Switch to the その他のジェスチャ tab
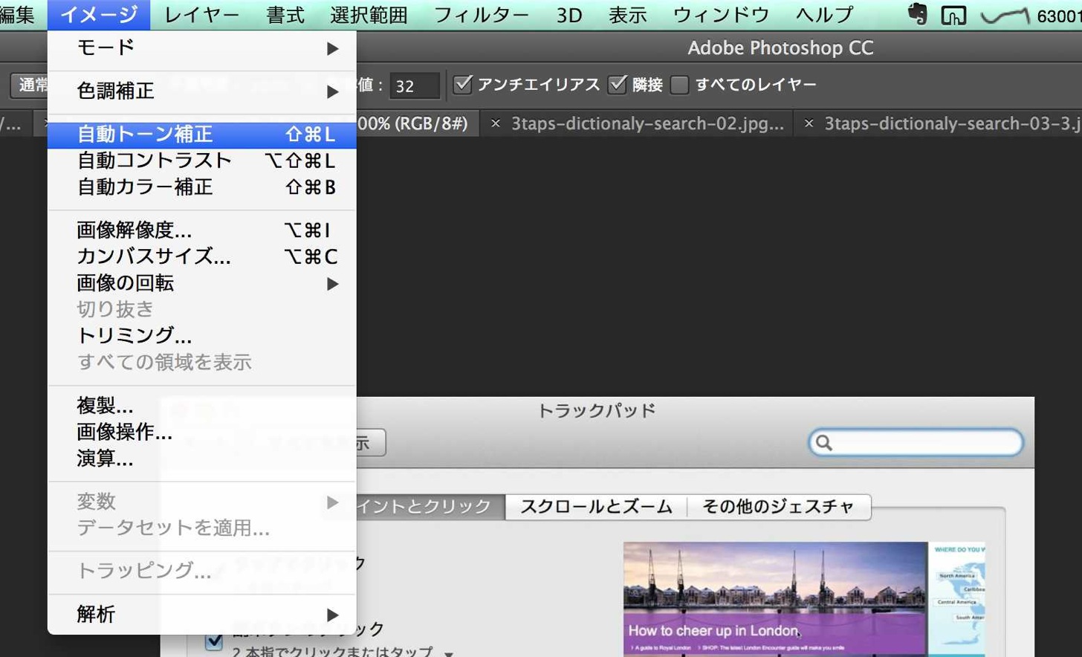The image size is (1082, 657). tap(778, 507)
